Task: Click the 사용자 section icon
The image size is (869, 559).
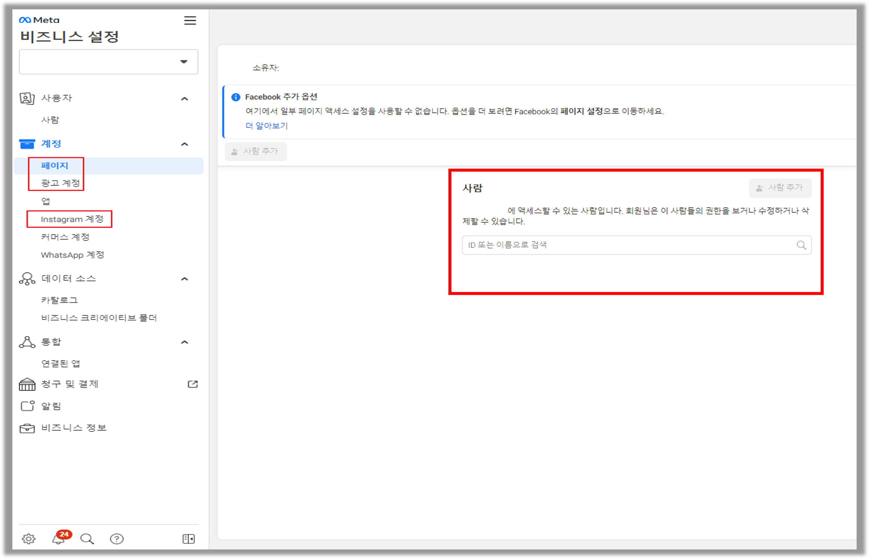Action: click(x=27, y=98)
